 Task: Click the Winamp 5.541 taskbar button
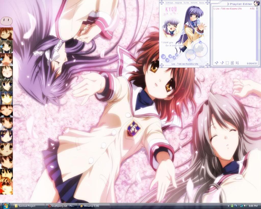(x=94, y=206)
